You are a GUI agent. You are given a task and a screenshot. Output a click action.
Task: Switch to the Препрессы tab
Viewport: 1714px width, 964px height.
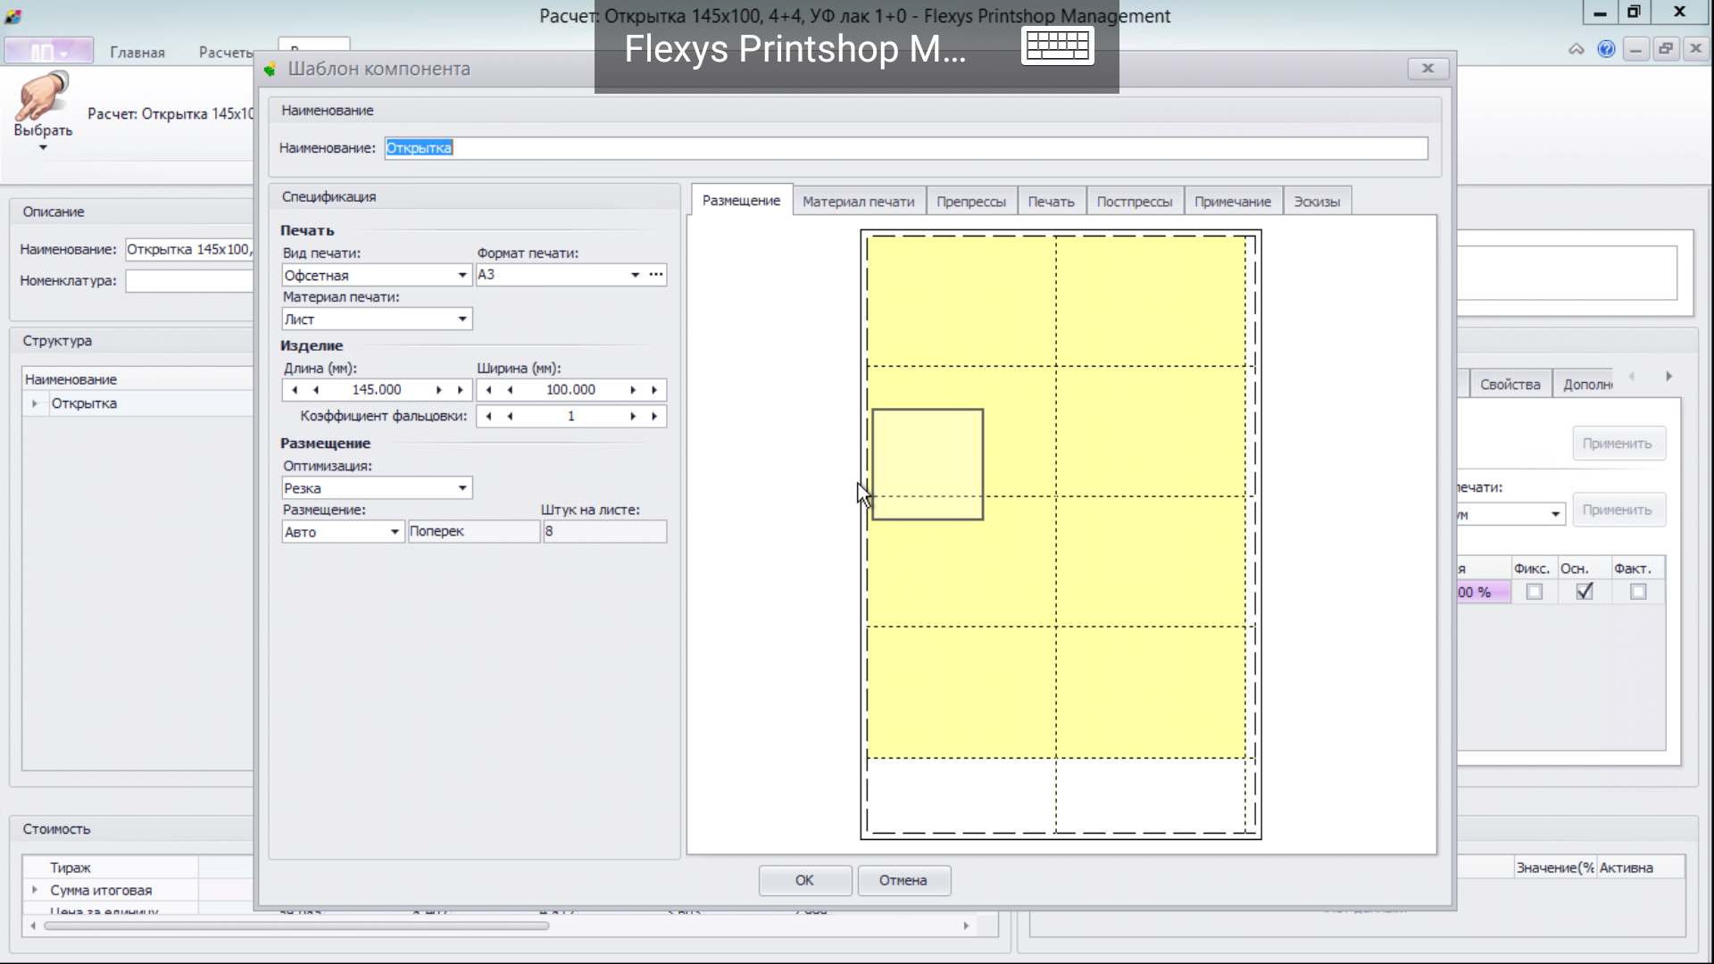[x=970, y=202]
